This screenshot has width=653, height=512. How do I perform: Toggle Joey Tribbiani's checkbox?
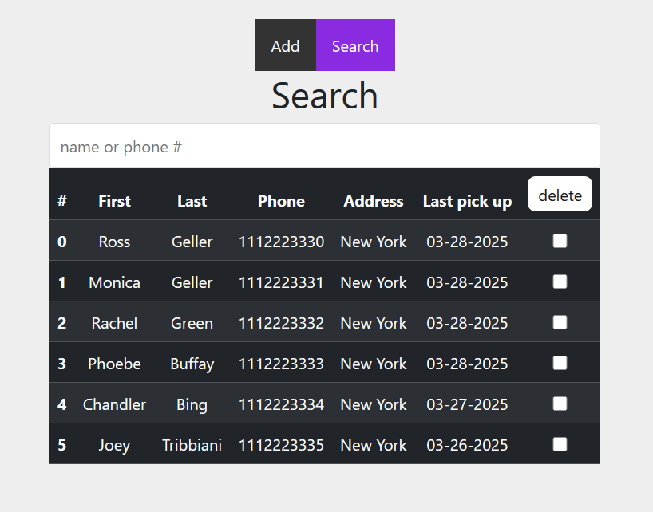click(560, 444)
